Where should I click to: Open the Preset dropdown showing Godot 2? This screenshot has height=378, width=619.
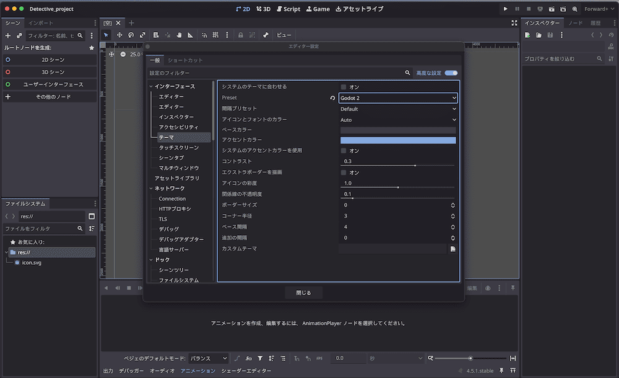pyautogui.click(x=397, y=98)
